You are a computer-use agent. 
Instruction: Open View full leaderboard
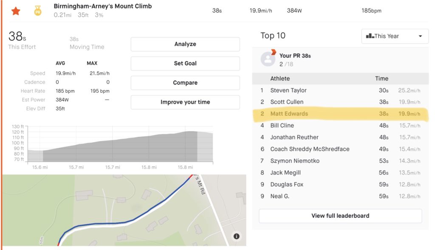coord(340,216)
